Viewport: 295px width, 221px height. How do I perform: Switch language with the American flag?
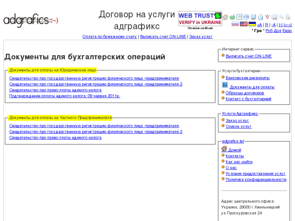[x=243, y=24]
